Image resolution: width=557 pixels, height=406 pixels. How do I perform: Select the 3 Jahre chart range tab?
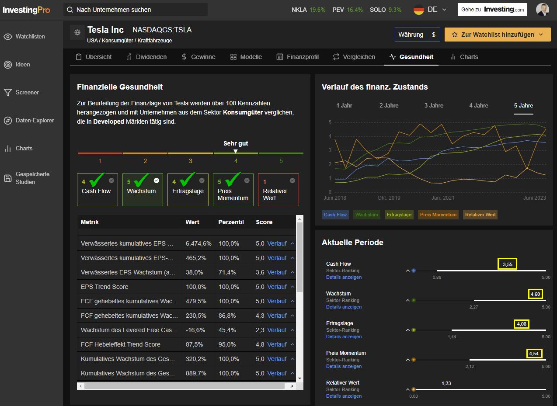pos(434,105)
